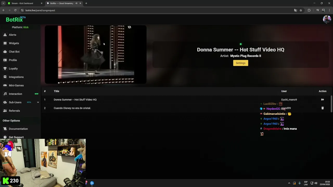Open the translate page icon
The width and height of the screenshot is (333, 187).
pos(296,10)
